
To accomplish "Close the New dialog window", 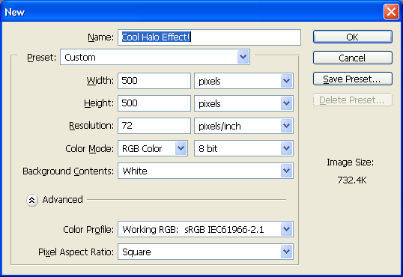I will point(391,11).
